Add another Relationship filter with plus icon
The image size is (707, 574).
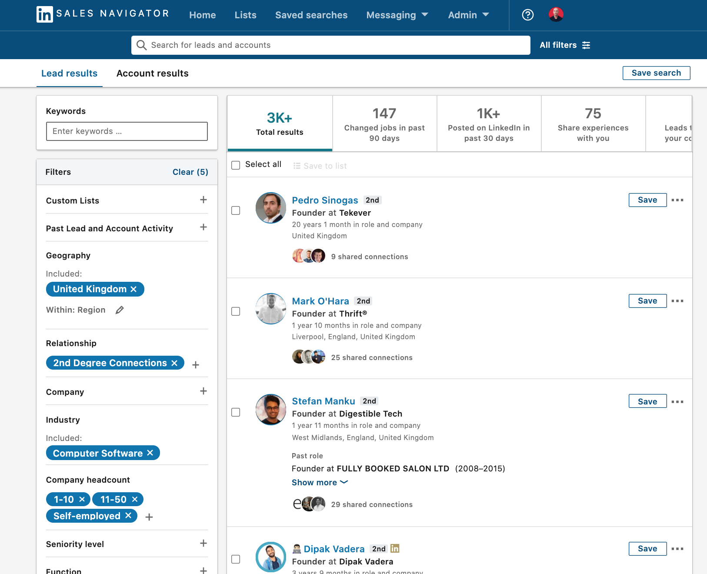(x=196, y=365)
